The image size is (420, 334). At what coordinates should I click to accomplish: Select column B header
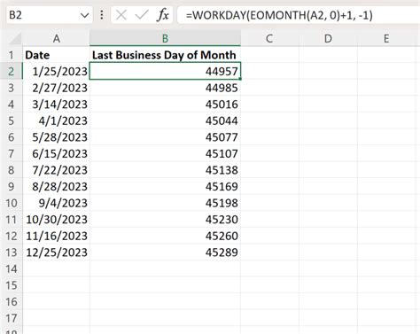point(165,38)
